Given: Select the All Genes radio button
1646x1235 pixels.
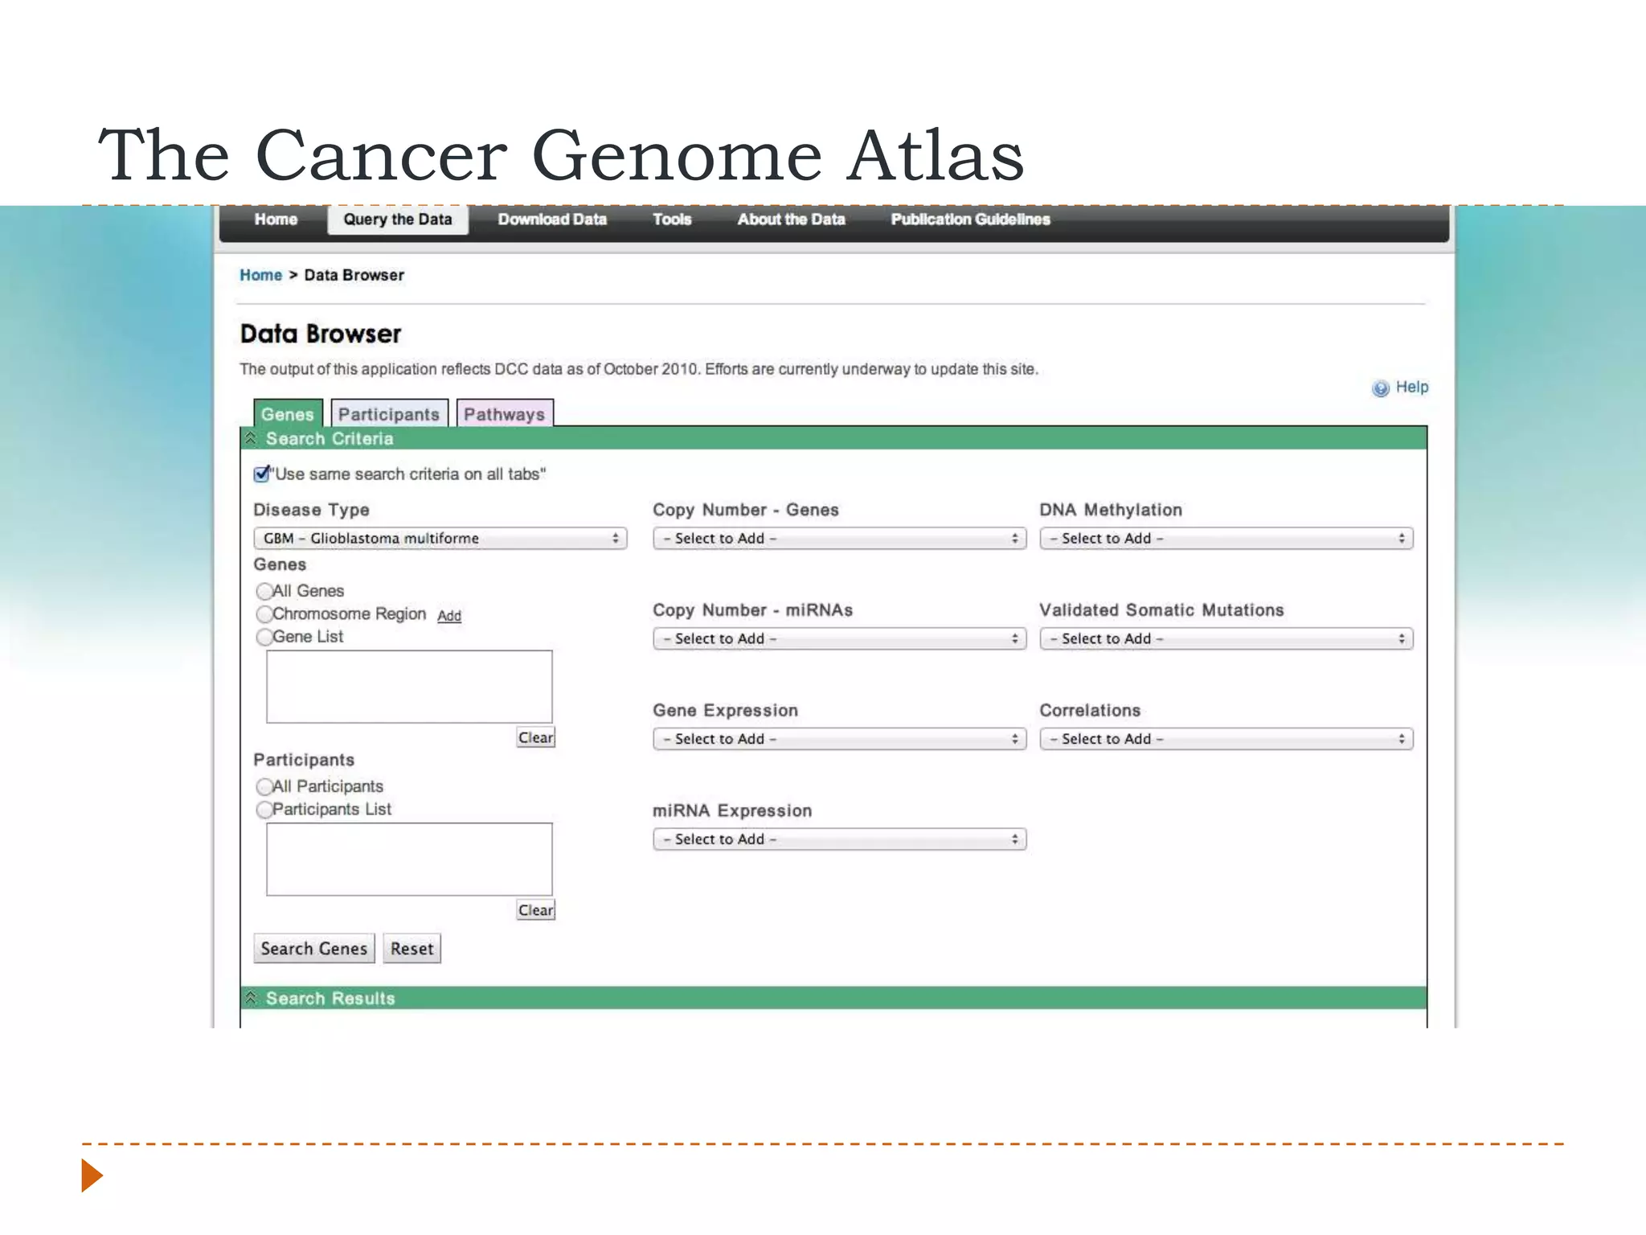Looking at the screenshot, I should point(264,591).
